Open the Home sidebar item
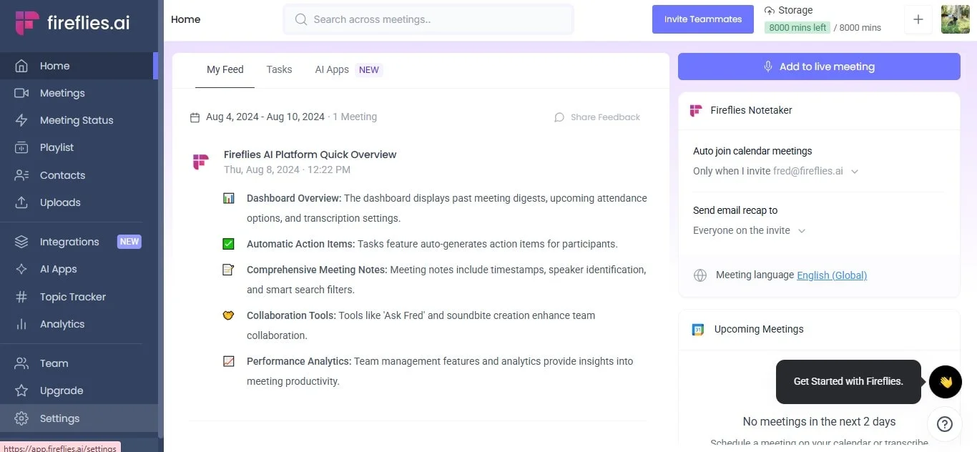Screen dimensions: 977x452 point(79,66)
